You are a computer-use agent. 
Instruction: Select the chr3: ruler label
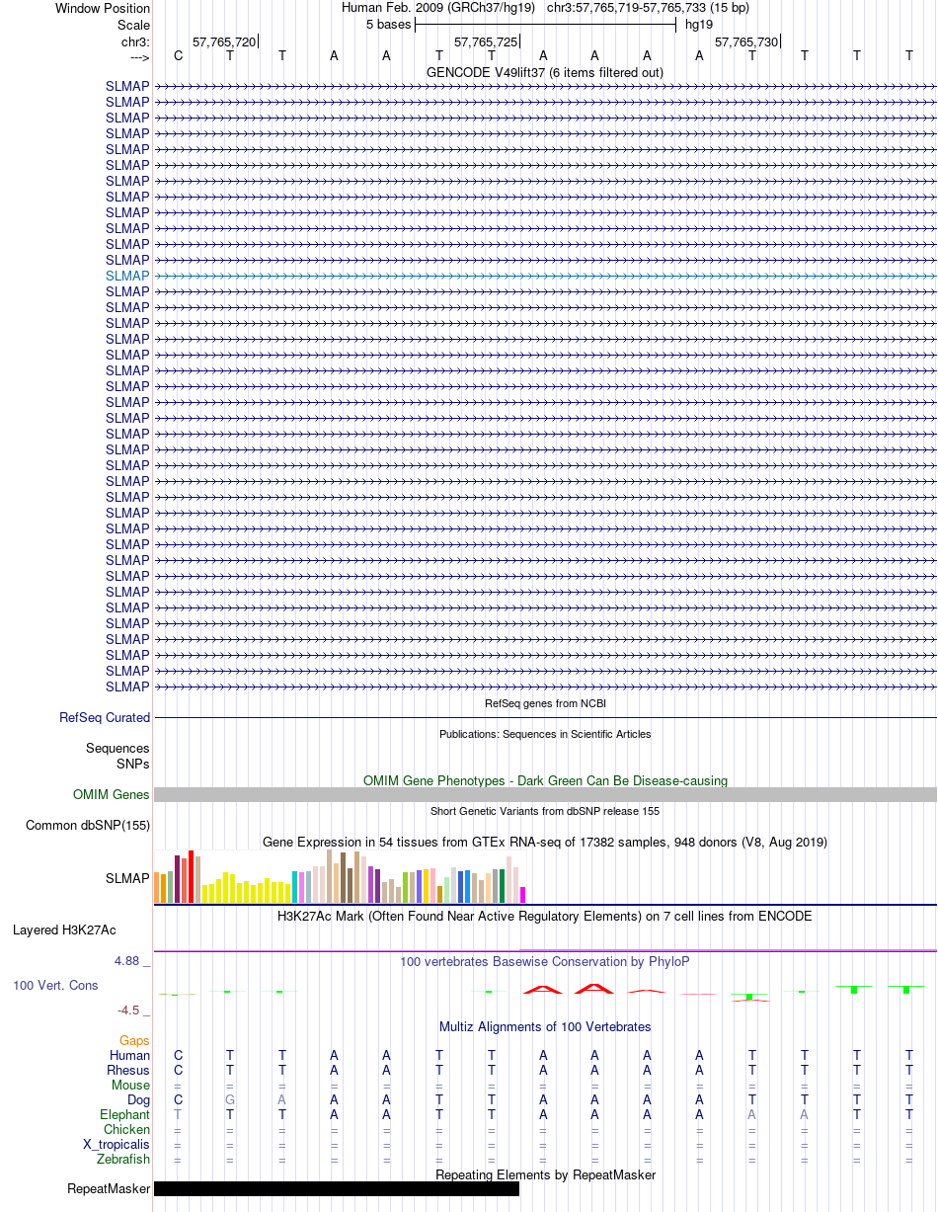point(135,41)
